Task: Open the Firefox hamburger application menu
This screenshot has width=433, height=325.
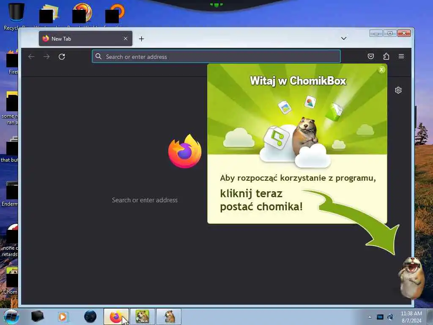Action: coord(401,56)
